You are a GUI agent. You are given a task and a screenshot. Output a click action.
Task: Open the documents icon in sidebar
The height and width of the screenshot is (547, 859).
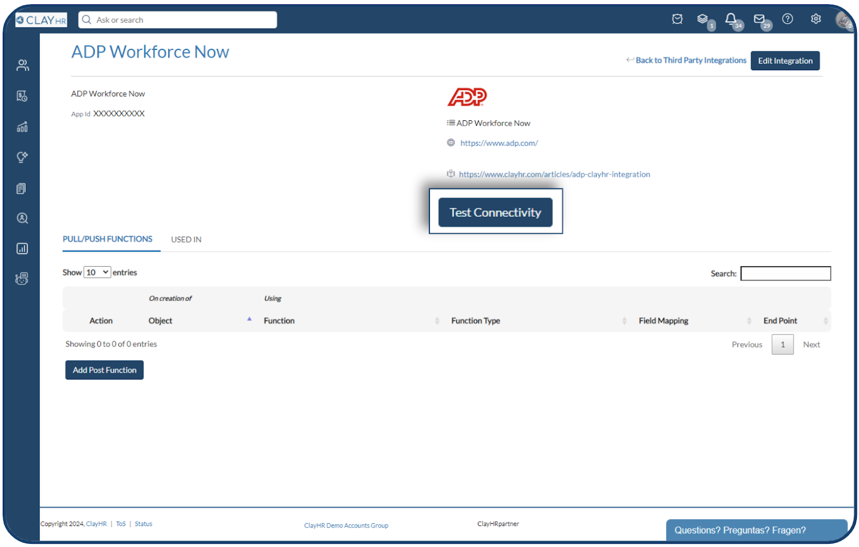[x=21, y=188]
